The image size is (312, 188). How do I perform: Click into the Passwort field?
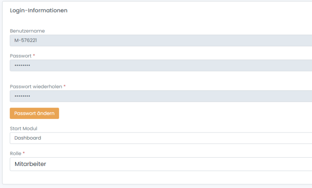(x=161, y=65)
